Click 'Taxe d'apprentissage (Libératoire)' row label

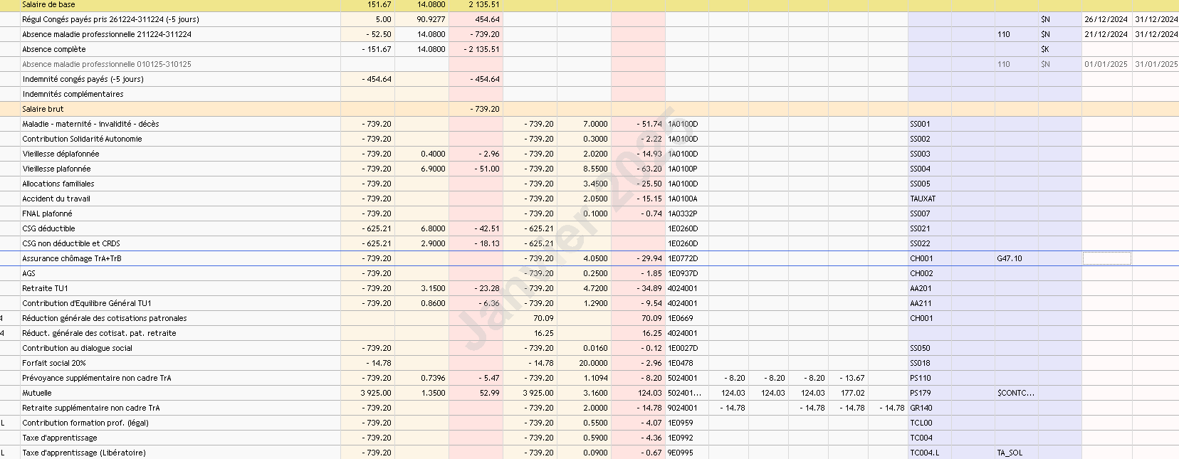[x=84, y=453]
